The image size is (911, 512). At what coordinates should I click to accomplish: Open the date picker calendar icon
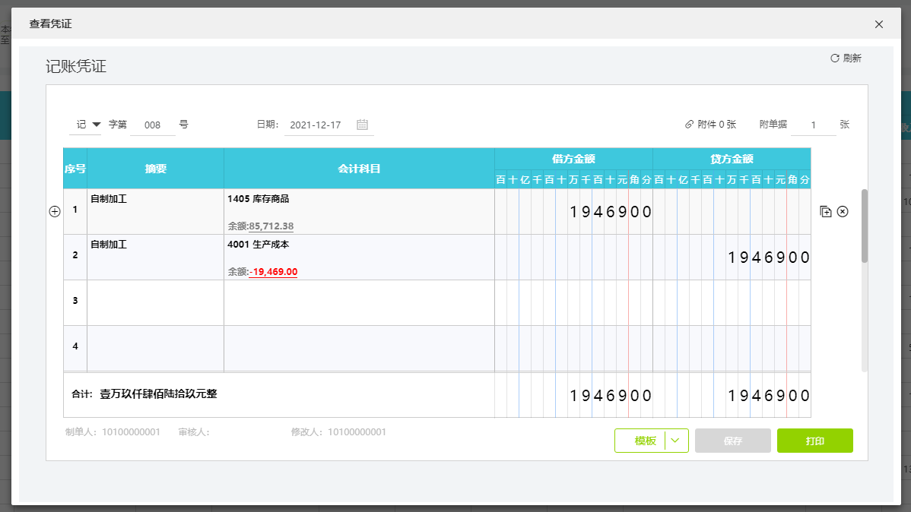[363, 125]
